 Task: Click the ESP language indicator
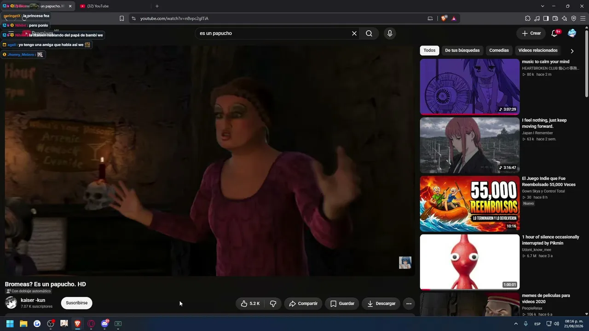pyautogui.click(x=537, y=324)
